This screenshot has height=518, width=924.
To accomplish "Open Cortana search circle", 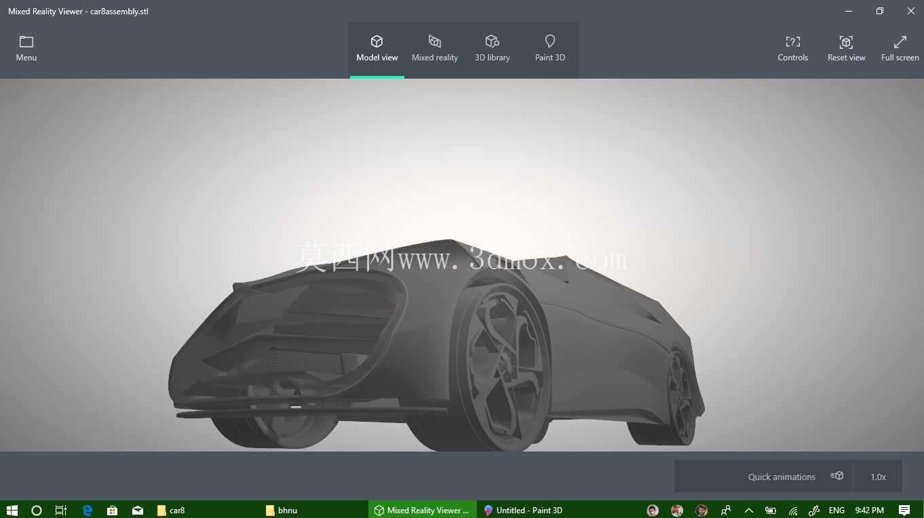I will tap(37, 510).
